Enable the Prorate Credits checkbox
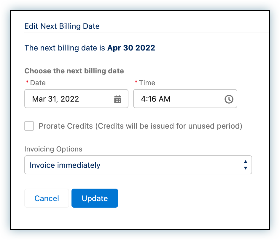 (x=29, y=126)
